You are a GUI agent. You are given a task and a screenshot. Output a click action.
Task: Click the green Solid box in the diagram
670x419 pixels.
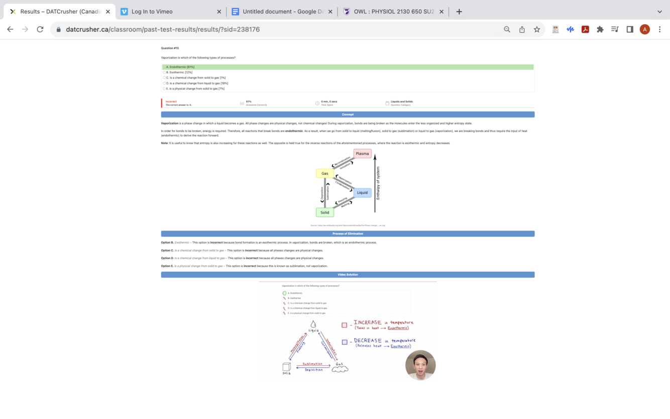click(325, 213)
